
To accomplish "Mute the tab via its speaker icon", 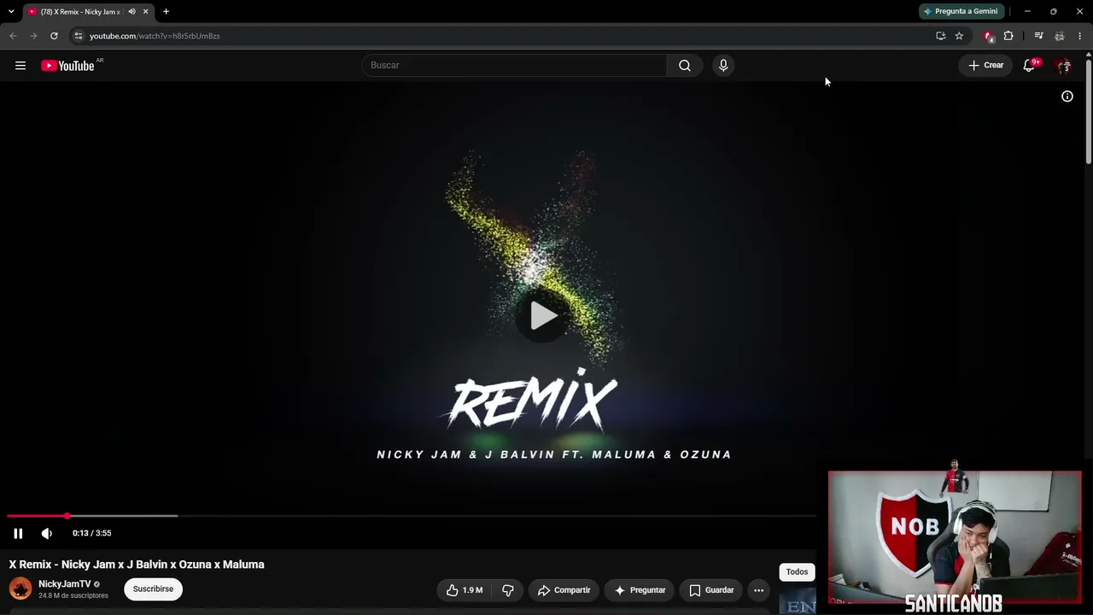I will pyautogui.click(x=132, y=12).
